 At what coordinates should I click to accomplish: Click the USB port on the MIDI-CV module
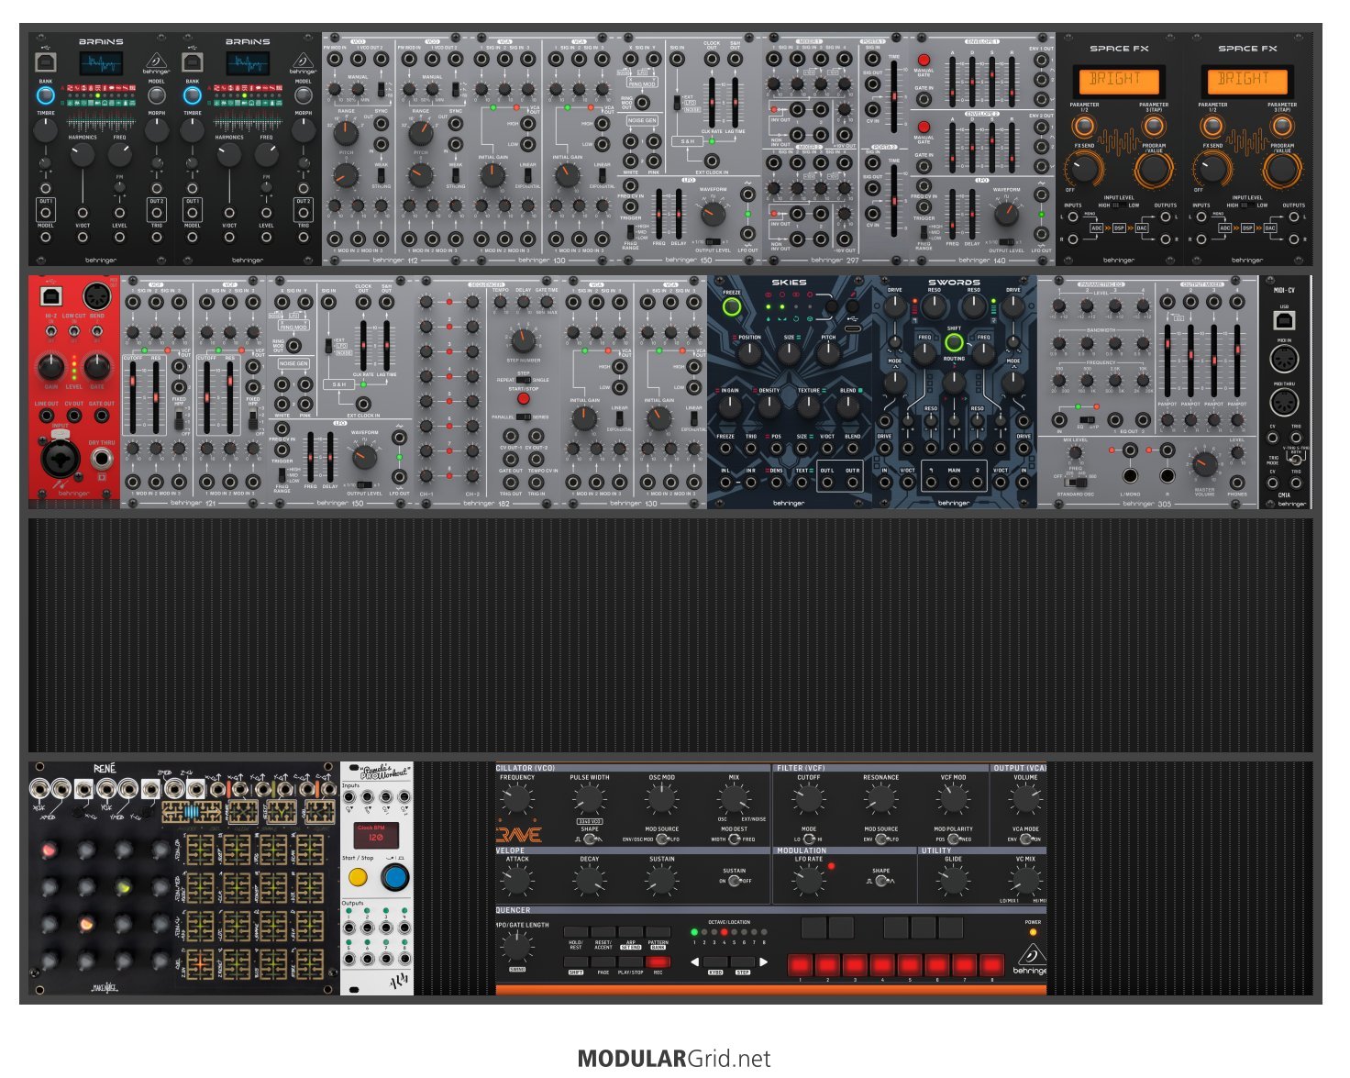1284,320
